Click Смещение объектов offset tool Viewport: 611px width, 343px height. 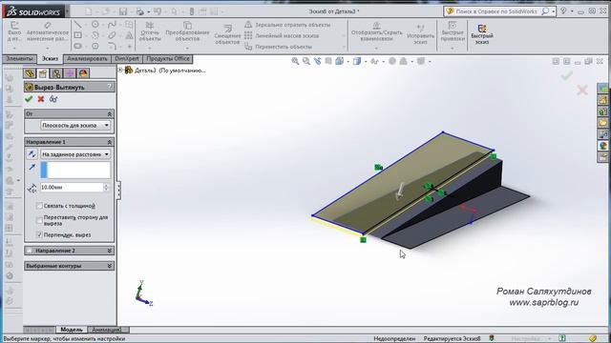click(x=227, y=34)
